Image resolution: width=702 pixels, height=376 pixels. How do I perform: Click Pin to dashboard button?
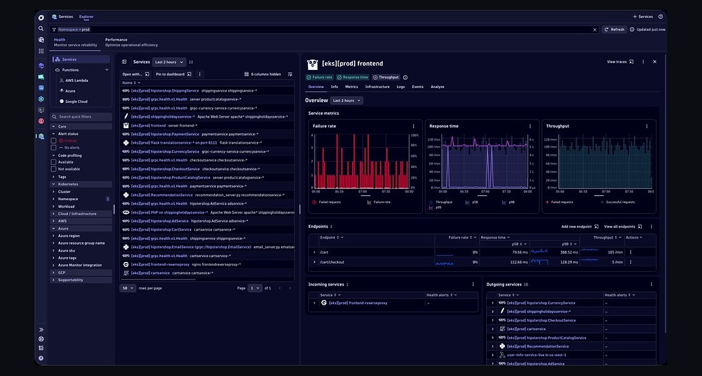(173, 74)
